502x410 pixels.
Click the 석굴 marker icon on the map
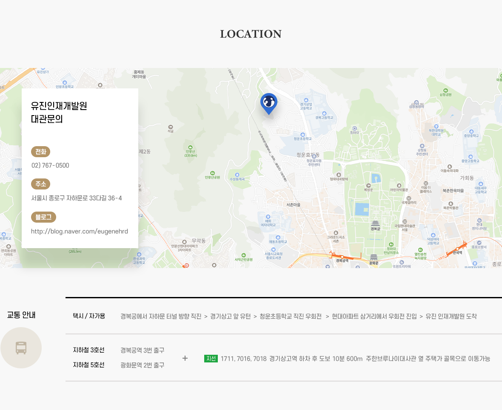[x=171, y=127]
